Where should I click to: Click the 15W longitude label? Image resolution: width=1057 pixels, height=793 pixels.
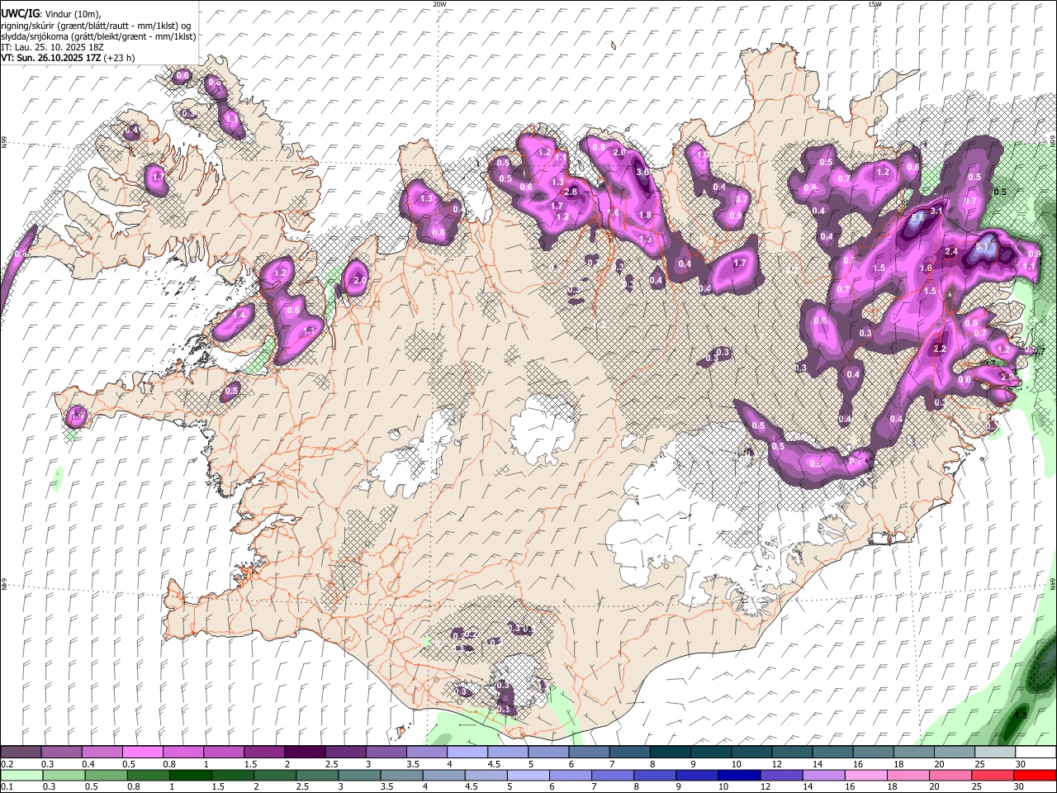[875, 4]
